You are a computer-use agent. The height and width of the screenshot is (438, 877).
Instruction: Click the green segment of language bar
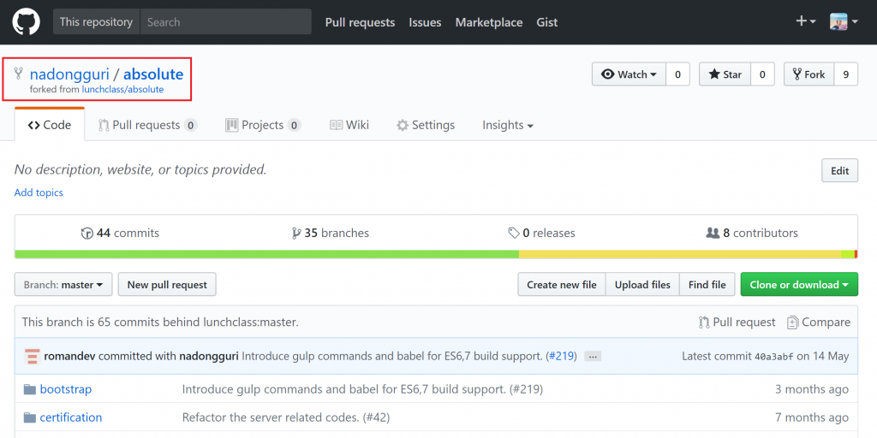click(x=267, y=254)
